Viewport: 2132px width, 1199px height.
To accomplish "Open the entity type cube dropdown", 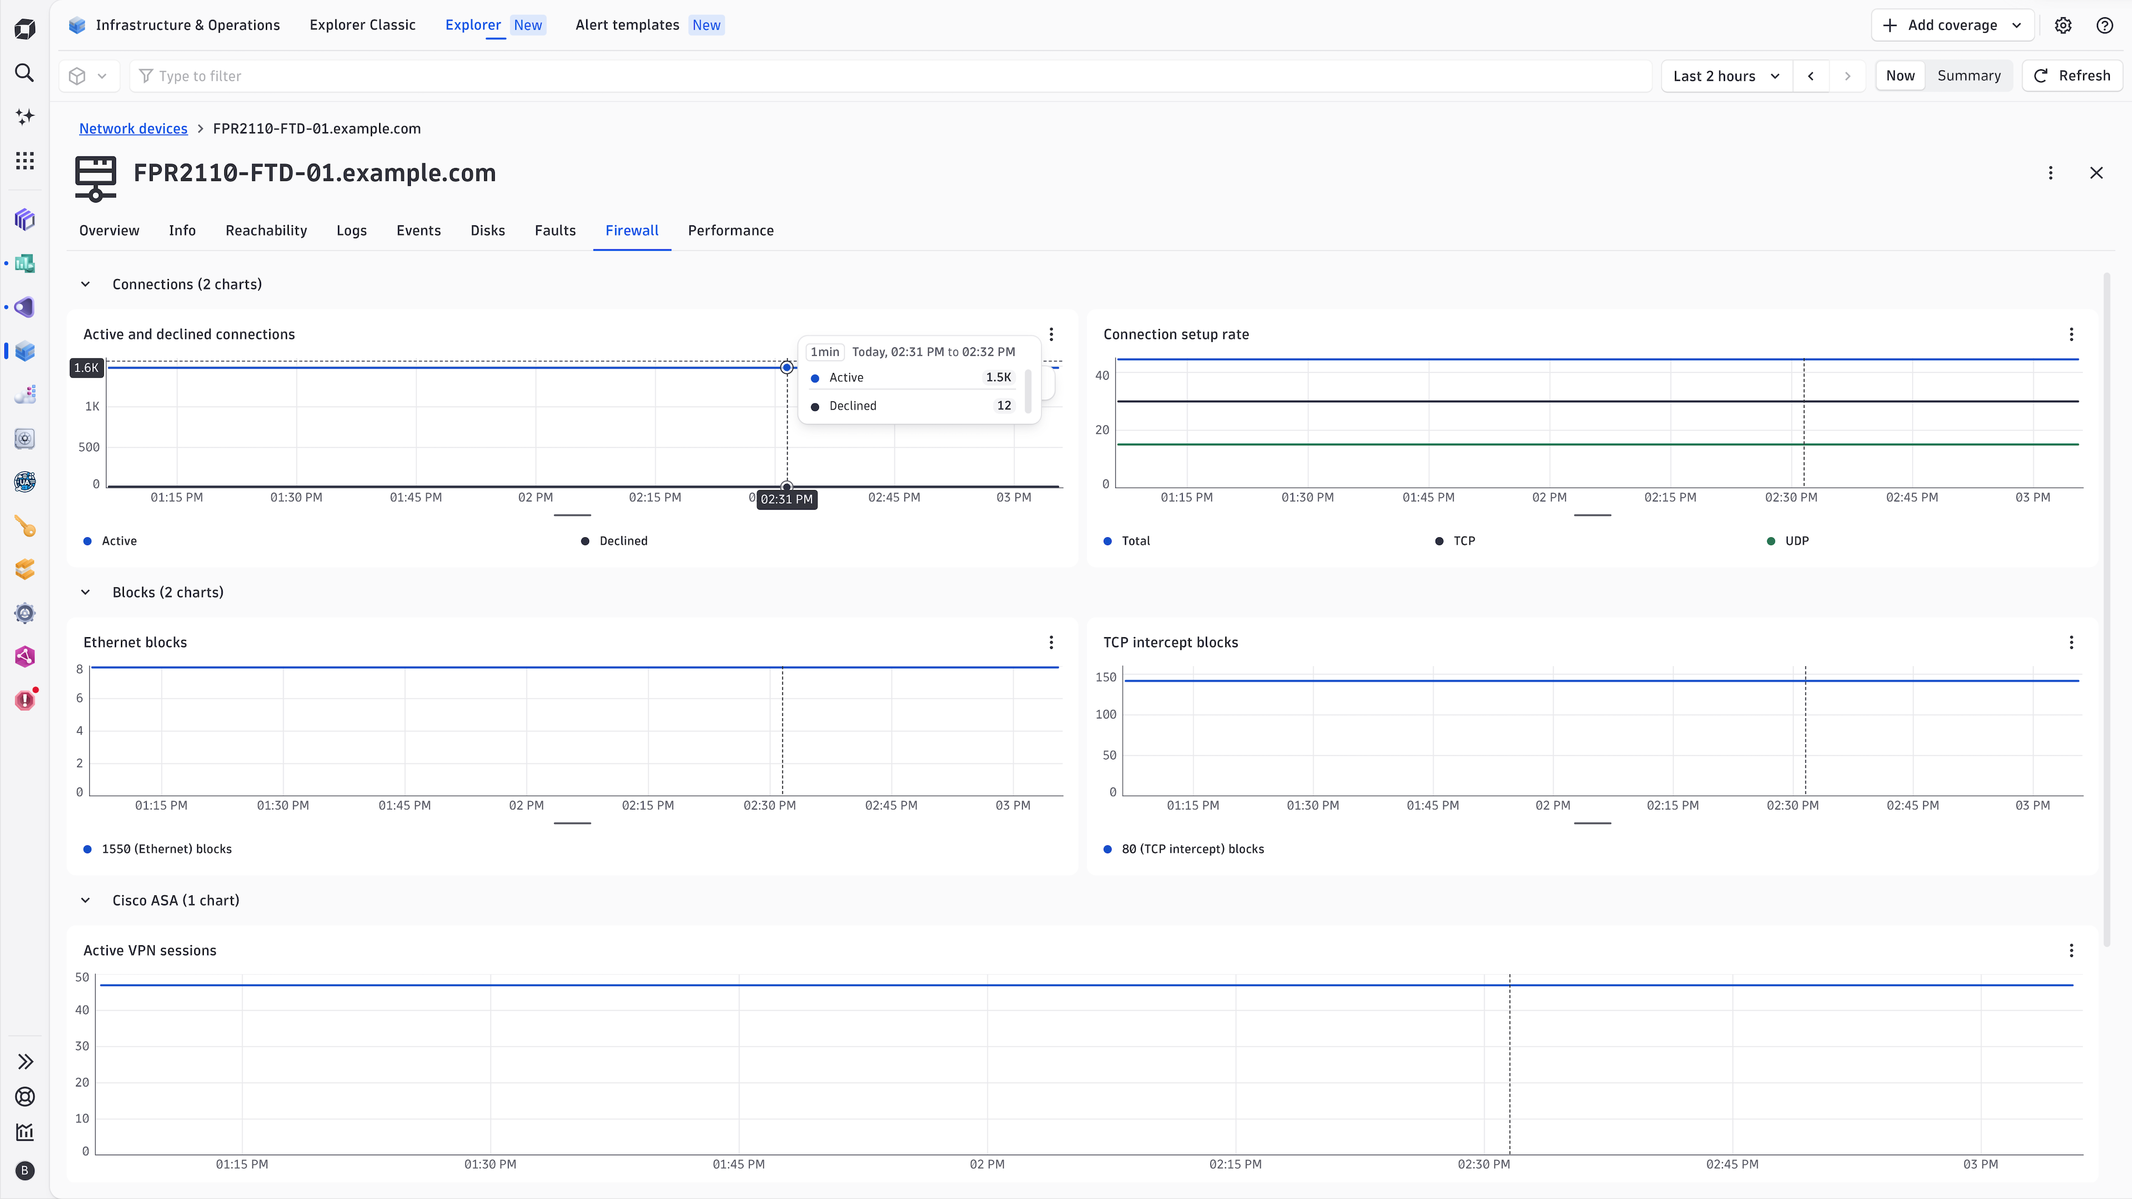I will (89, 76).
